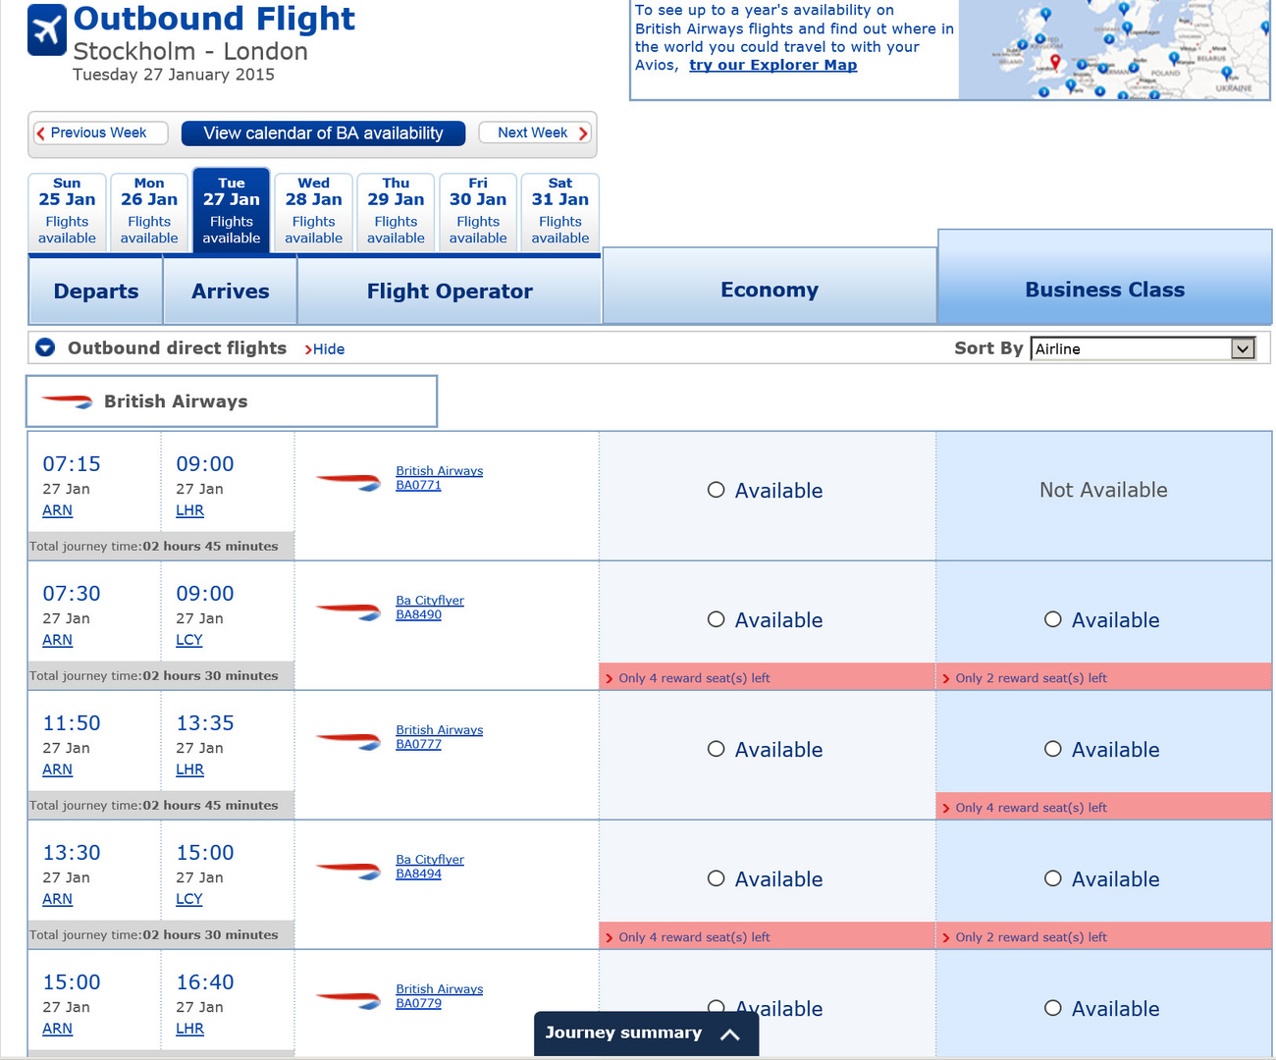Click the Previous Week left arrow

point(41,133)
